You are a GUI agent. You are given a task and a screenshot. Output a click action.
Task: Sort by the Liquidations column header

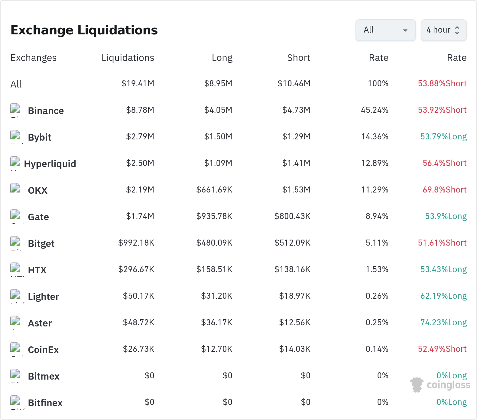point(128,58)
